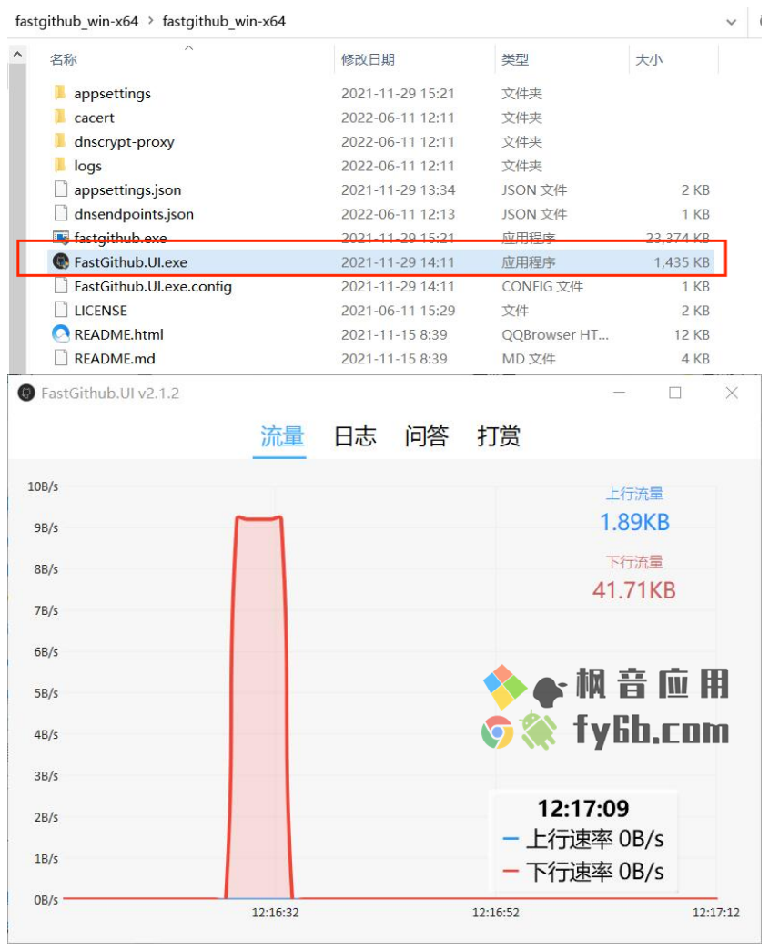Click the QQBrowser HT... type cell
The image size is (769, 951).
(555, 335)
